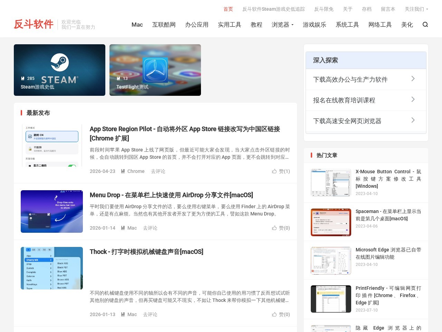
Task: Open the 网络工具 menu item
Action: [x=380, y=25]
